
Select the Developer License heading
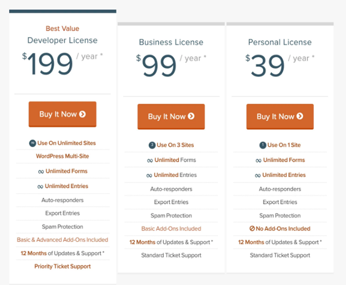pos(62,40)
